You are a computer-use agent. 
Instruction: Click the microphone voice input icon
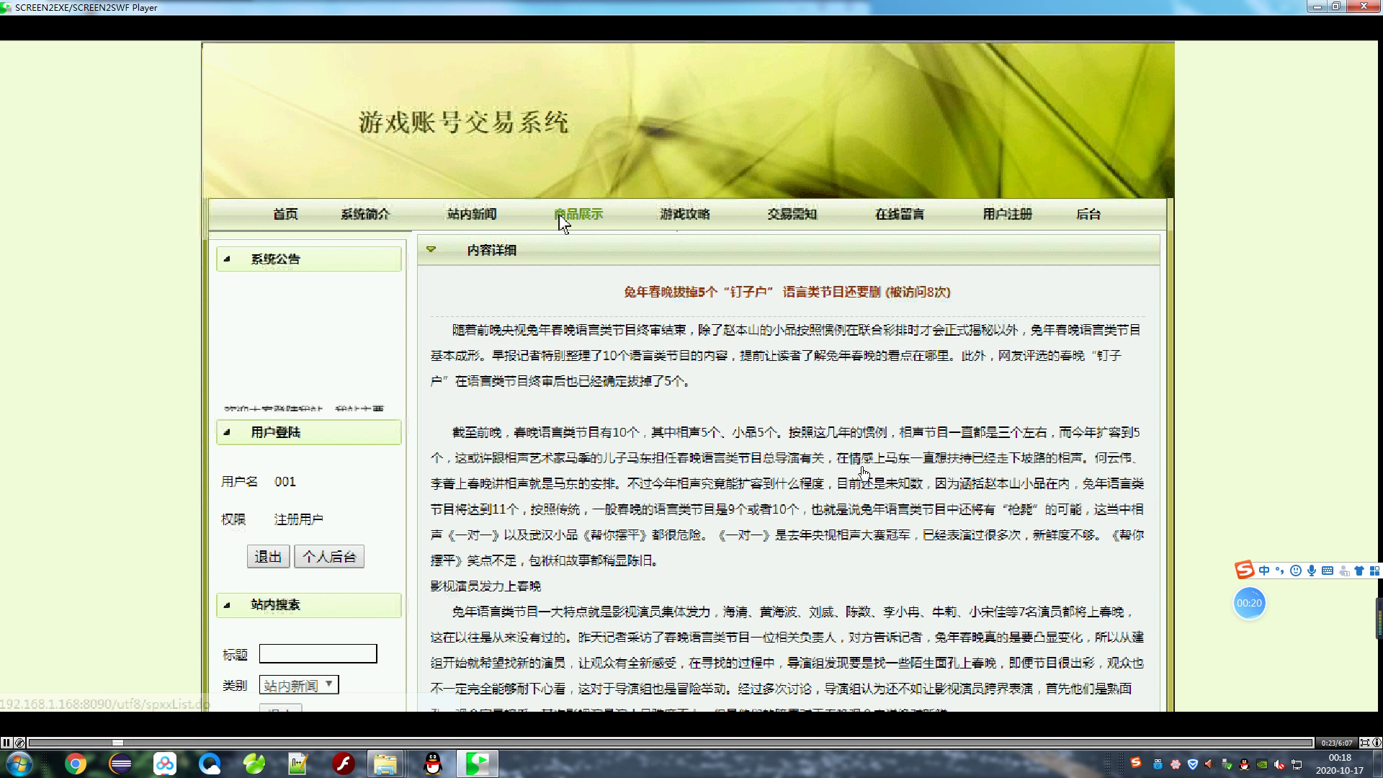[1312, 571]
